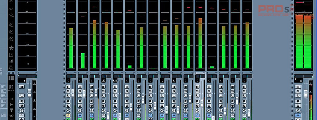Enable Listen on the hard-left L channel
317x120 pixels.
click(x=162, y=95)
